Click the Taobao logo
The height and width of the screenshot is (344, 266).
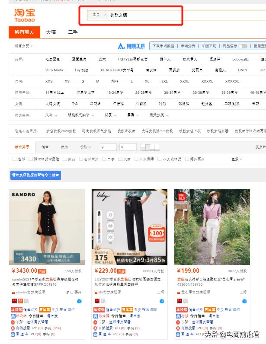pyautogui.click(x=25, y=15)
